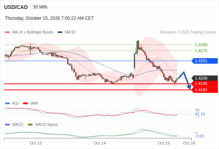Click the 9MA legend label
Viewport: 219px width, 149px height.
coord(34,104)
